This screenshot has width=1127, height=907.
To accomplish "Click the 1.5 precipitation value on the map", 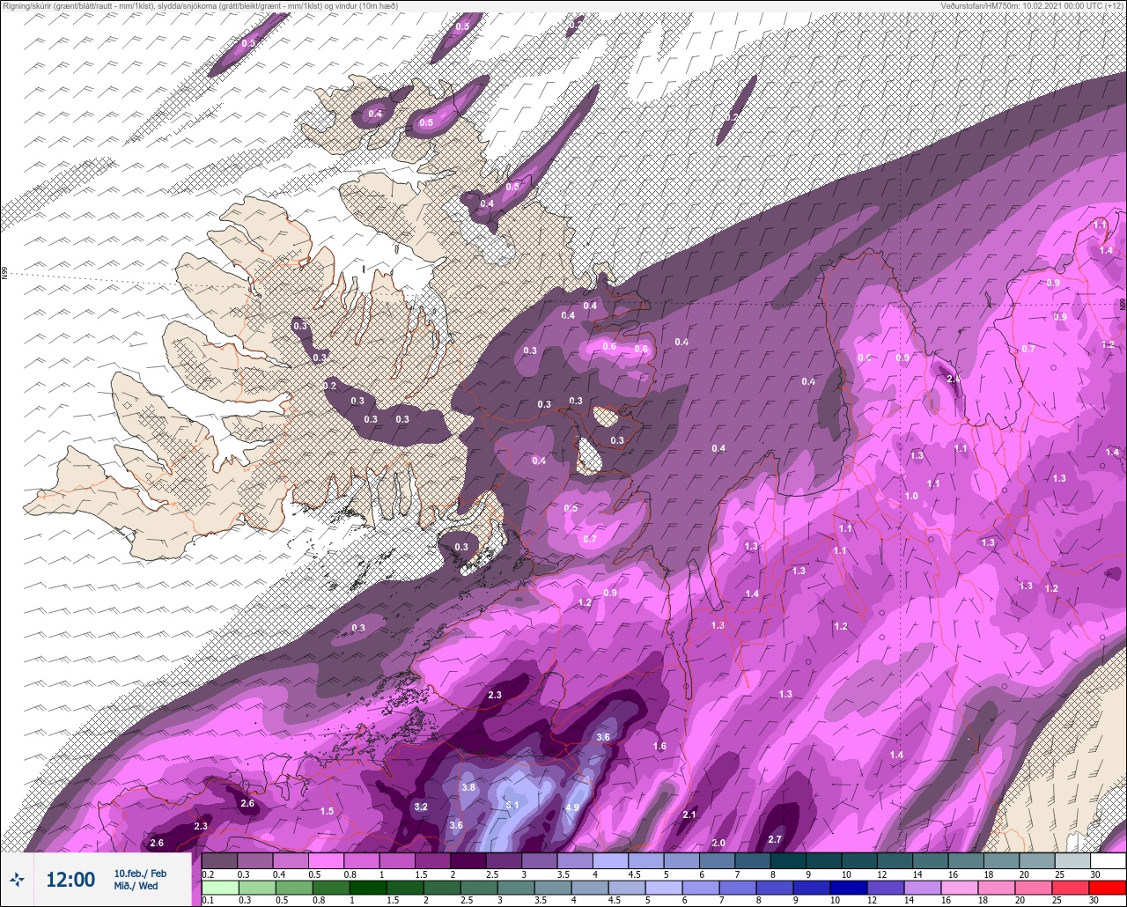I will (327, 811).
